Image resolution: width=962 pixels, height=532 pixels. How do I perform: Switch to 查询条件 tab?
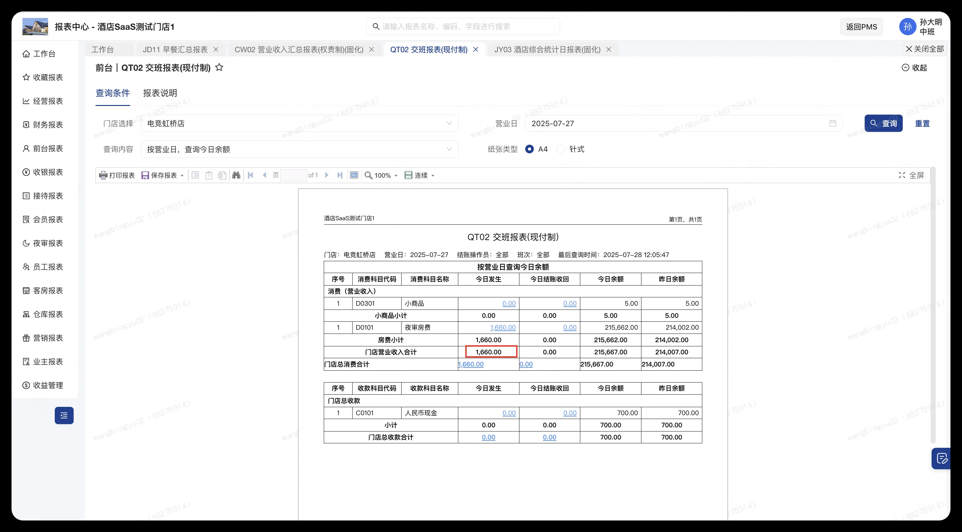112,93
